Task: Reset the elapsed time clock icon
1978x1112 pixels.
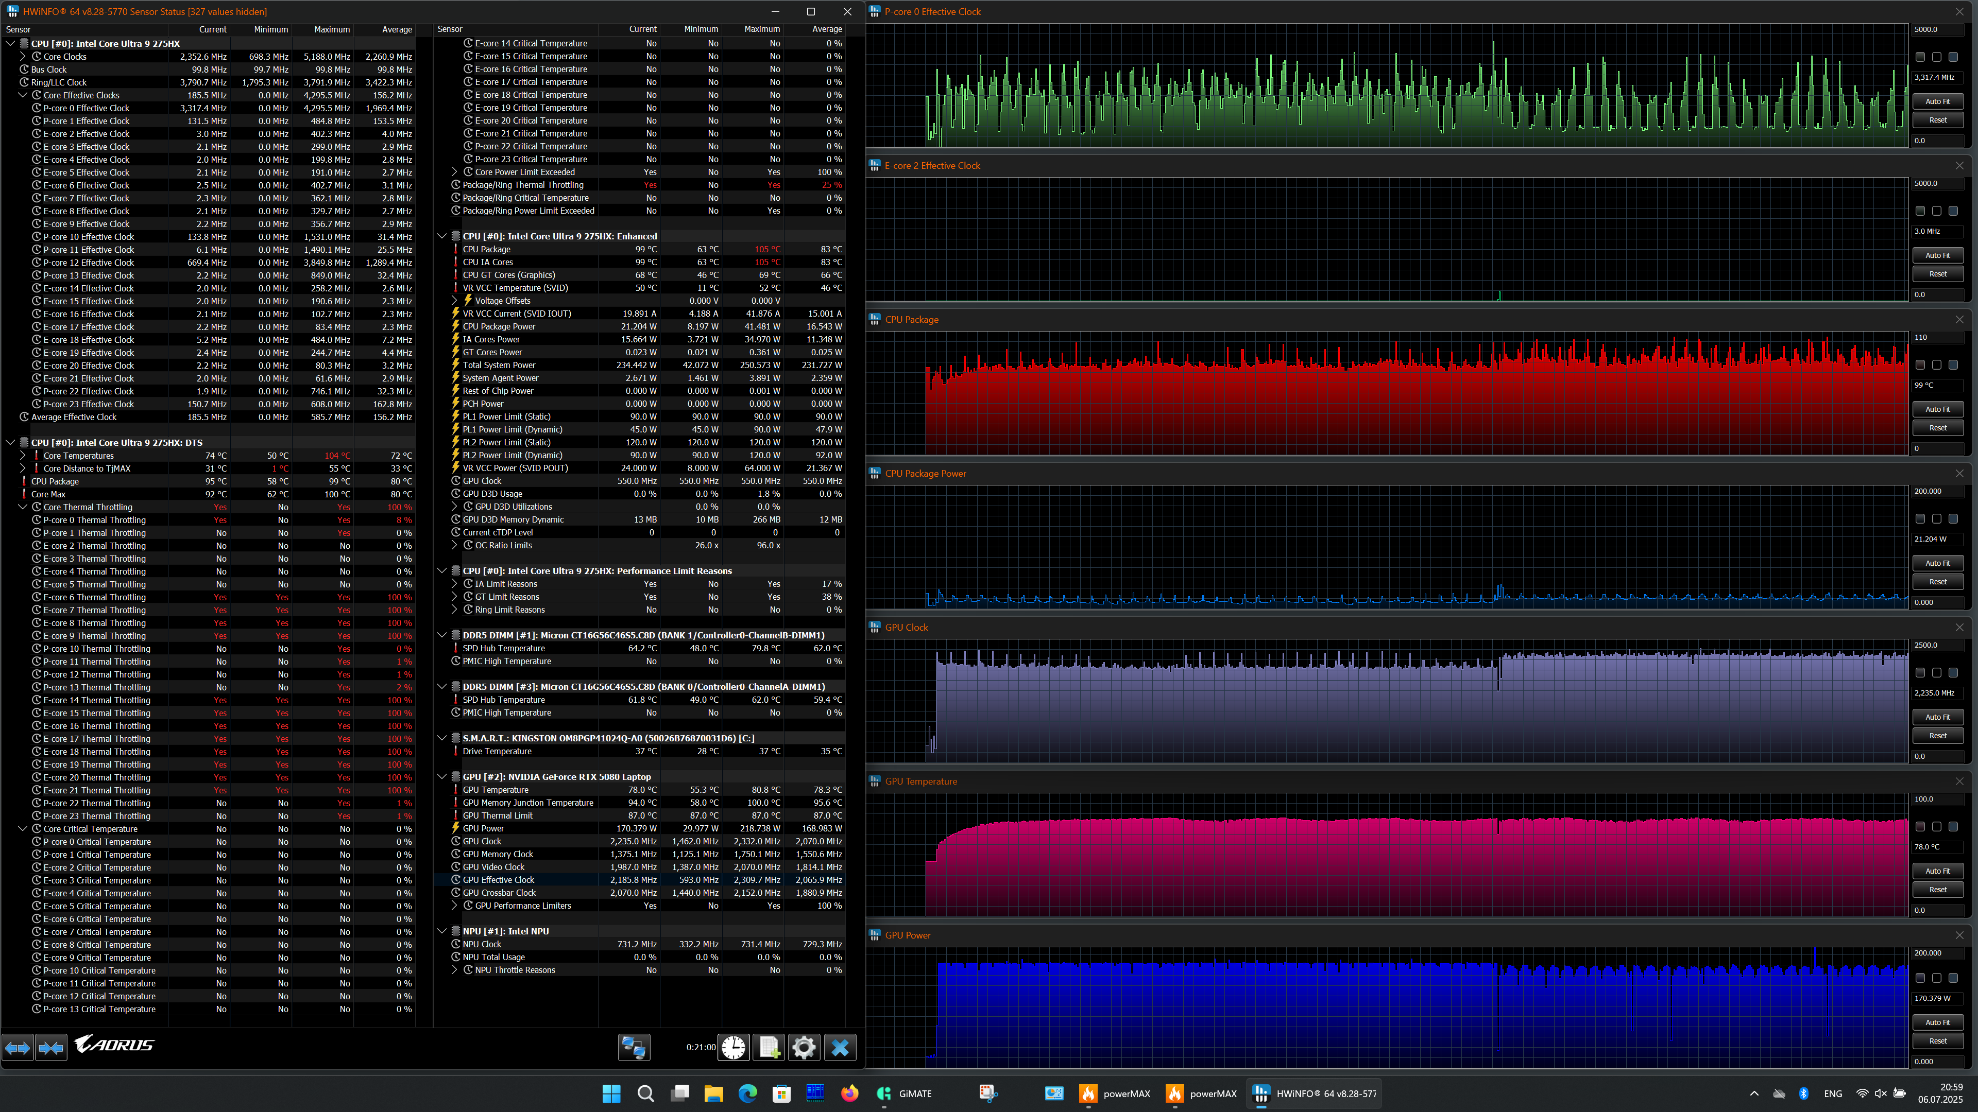Action: (x=734, y=1047)
